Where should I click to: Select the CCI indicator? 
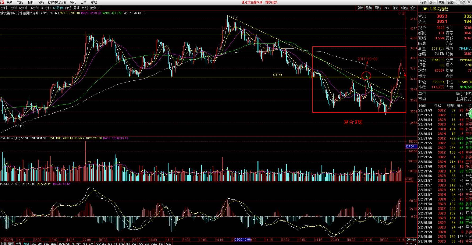pyautogui.click(x=134, y=243)
